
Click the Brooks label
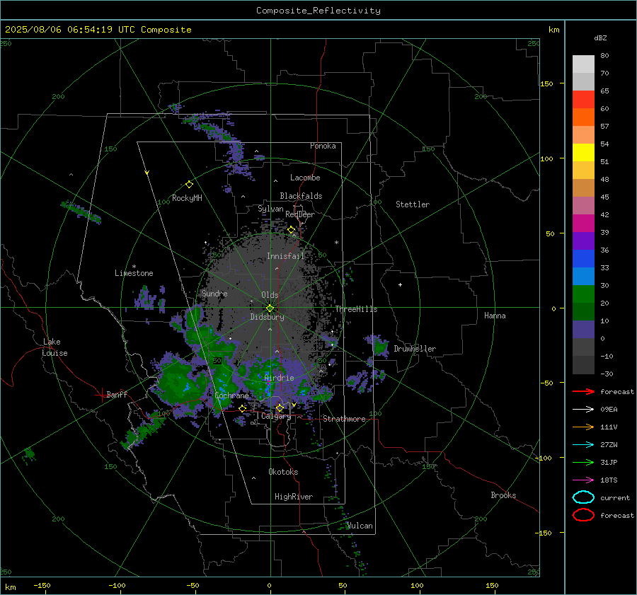(503, 495)
